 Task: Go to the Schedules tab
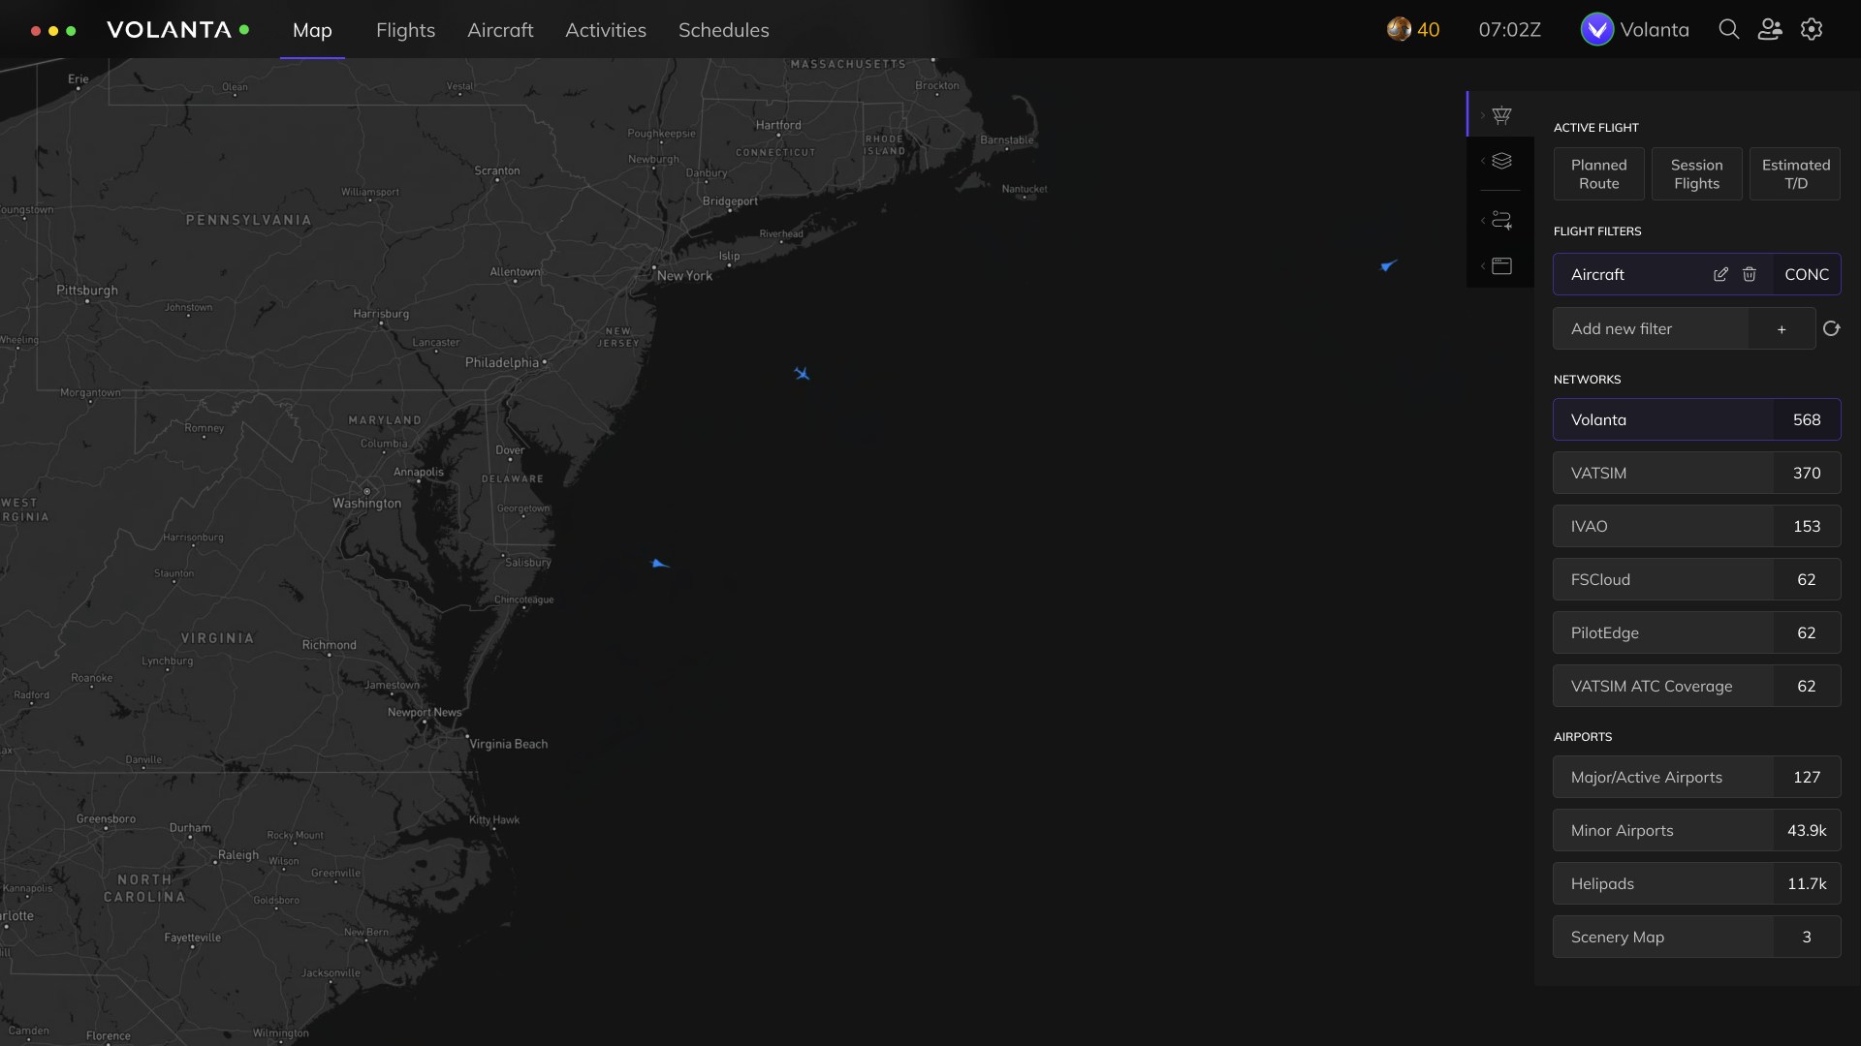click(723, 30)
